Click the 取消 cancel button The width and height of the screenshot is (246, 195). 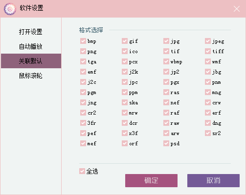(213, 180)
